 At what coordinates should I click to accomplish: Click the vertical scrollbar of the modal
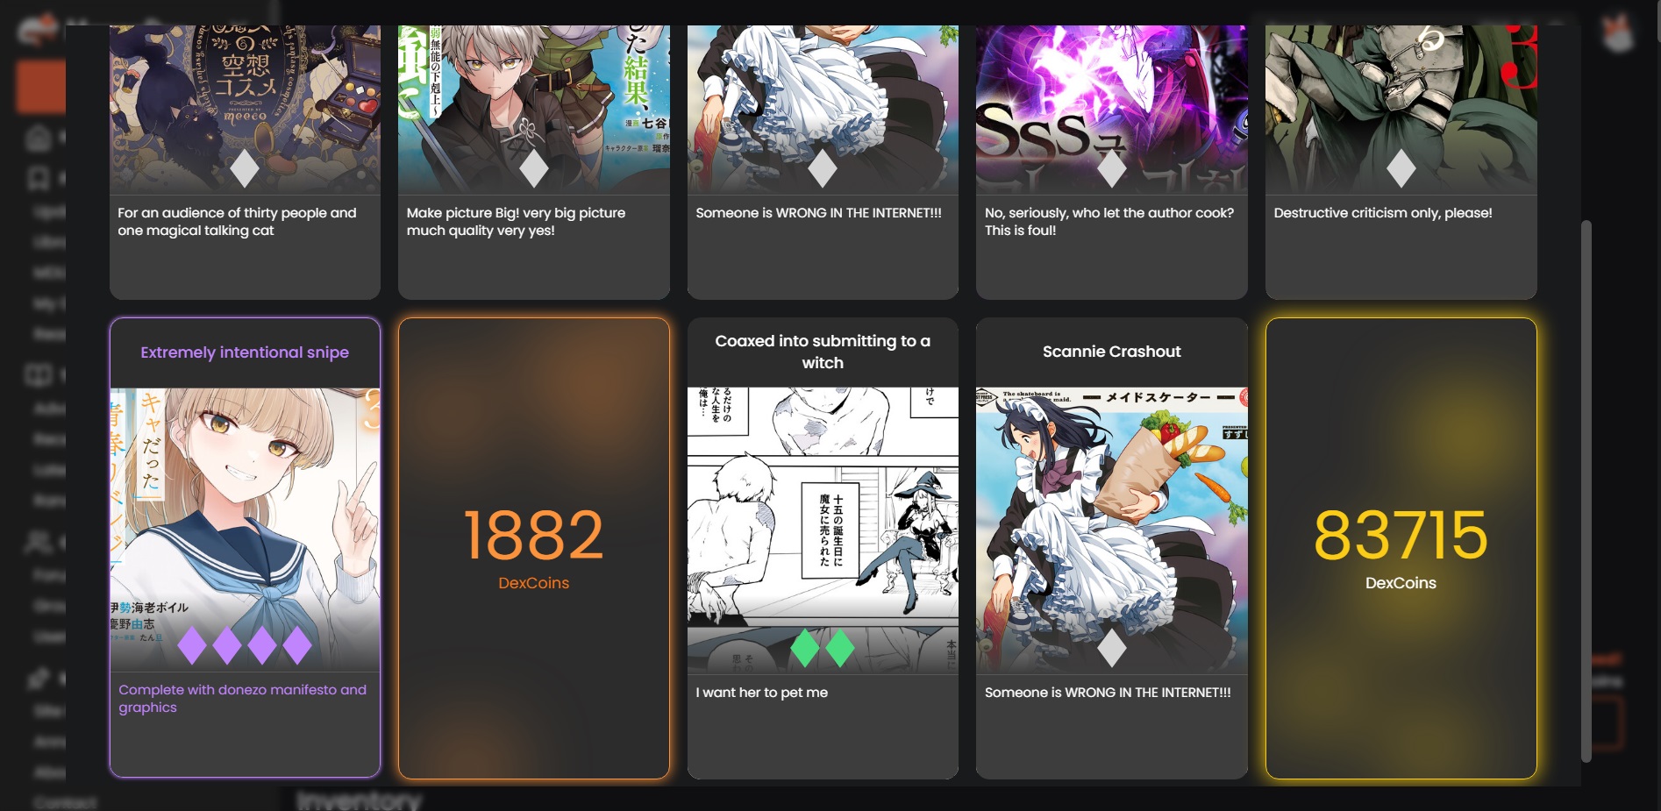pyautogui.click(x=1586, y=491)
